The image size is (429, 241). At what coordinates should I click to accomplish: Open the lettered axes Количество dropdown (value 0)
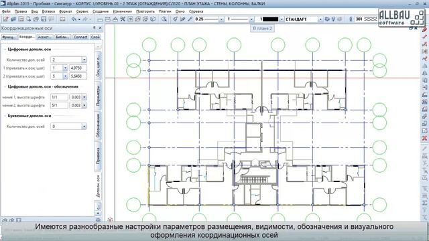click(84, 127)
